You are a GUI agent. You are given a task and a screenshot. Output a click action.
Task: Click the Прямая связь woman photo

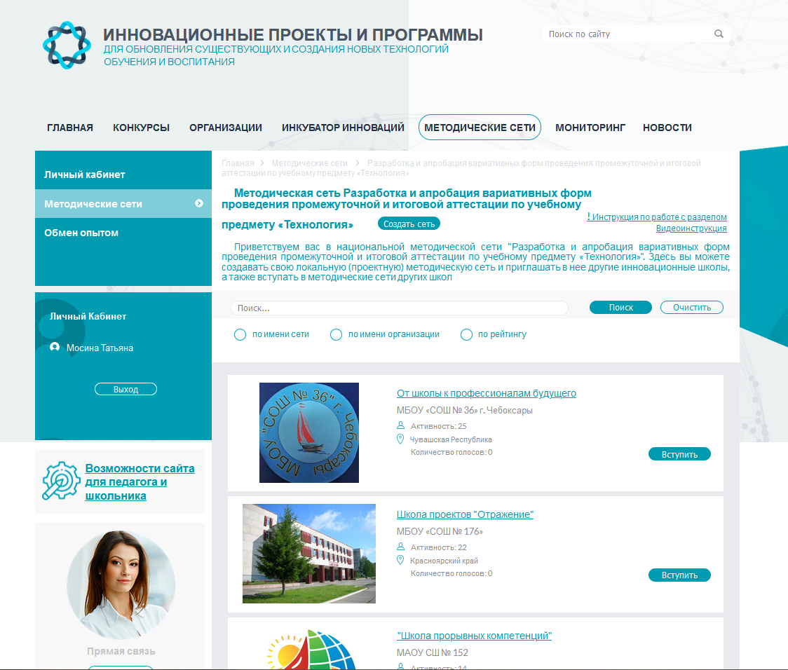121,585
